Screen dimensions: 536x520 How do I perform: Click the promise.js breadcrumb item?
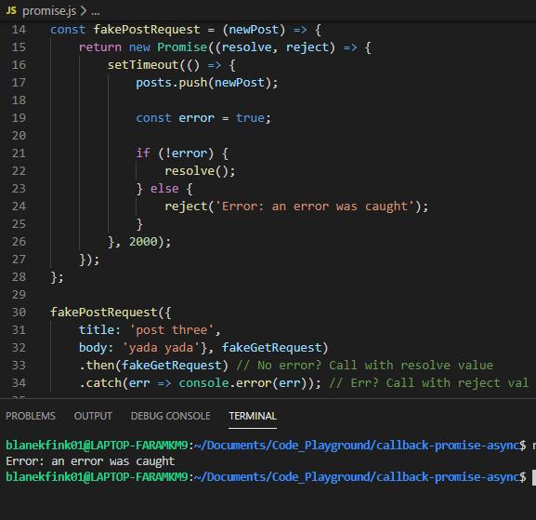coord(49,11)
